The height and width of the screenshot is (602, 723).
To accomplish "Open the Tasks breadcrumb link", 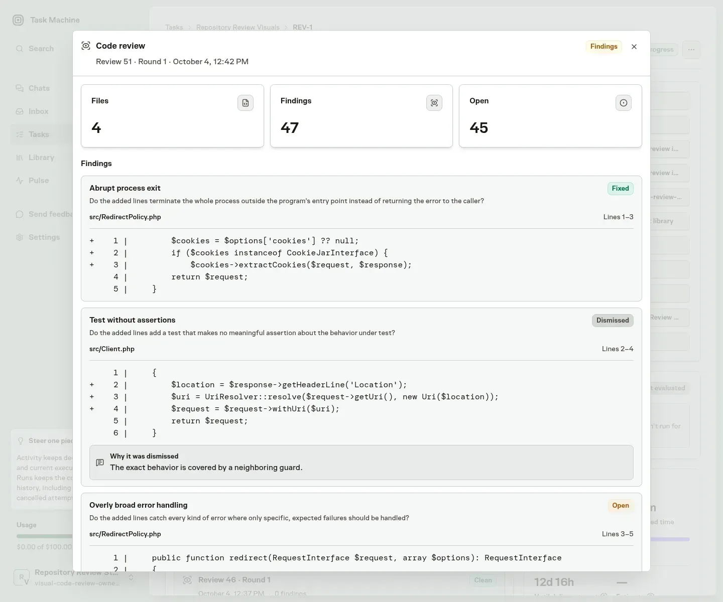I will click(x=174, y=27).
